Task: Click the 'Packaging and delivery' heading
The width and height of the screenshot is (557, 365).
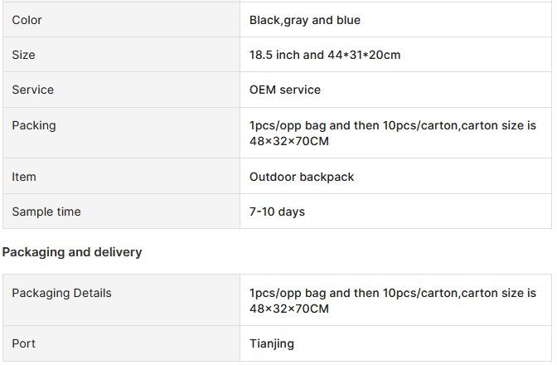Action: pyautogui.click(x=72, y=252)
